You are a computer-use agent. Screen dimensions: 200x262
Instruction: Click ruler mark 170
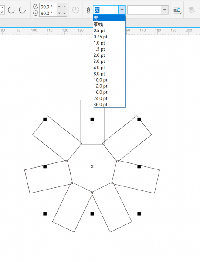(x=142, y=31)
